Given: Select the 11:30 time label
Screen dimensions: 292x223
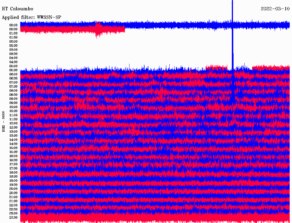Looking at the screenshot, I should (13, 119).
